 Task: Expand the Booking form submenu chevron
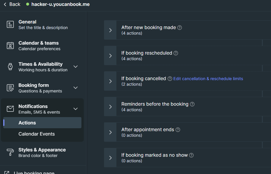pyautogui.click(x=76, y=88)
